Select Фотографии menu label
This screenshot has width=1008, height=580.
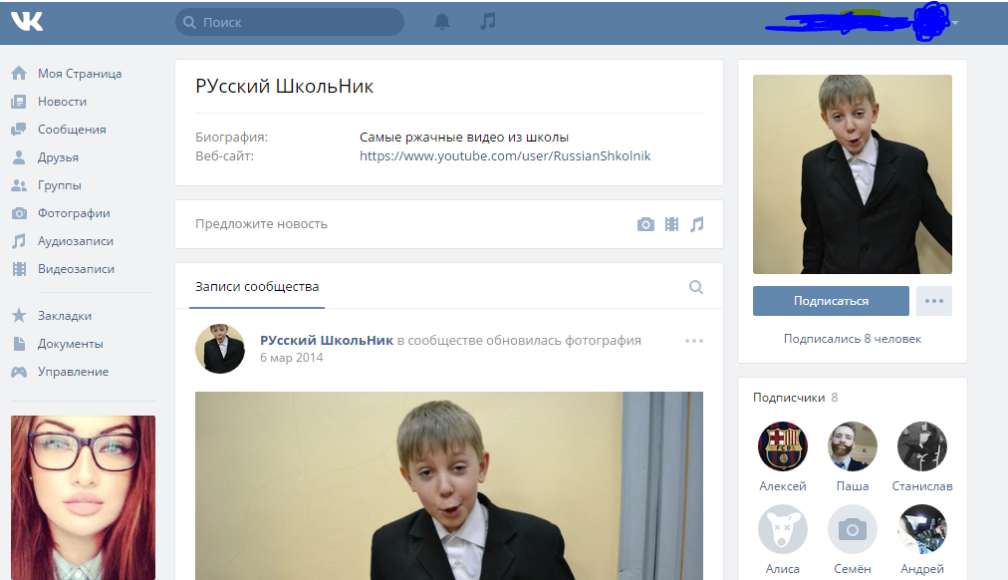(74, 213)
